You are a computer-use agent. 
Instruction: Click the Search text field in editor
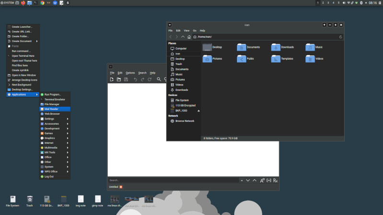[x=173, y=181]
